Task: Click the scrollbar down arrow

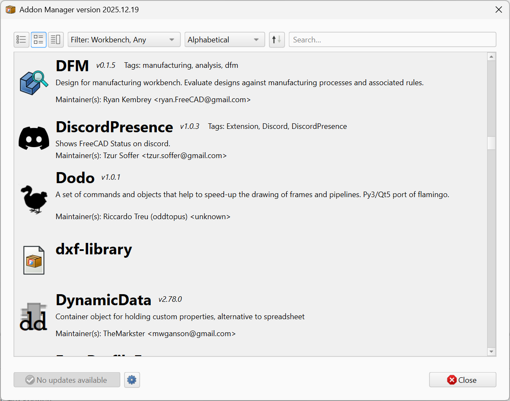Action: (x=491, y=351)
